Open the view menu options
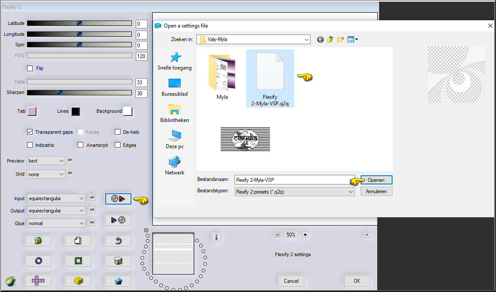 [352, 40]
